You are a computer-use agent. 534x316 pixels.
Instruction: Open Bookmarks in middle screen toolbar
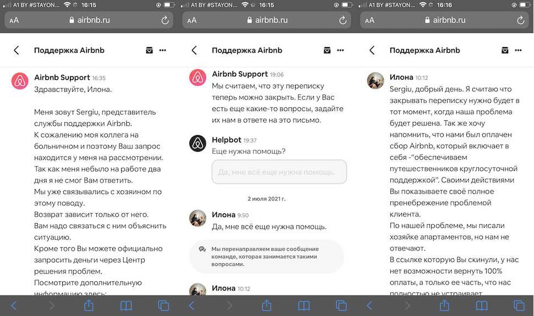pyautogui.click(x=304, y=306)
